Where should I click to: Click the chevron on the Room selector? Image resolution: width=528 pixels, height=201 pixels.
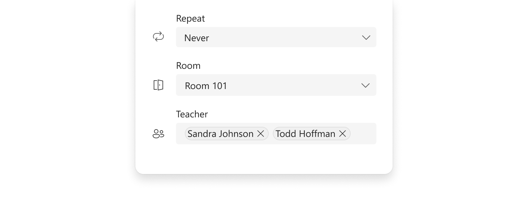point(365,85)
